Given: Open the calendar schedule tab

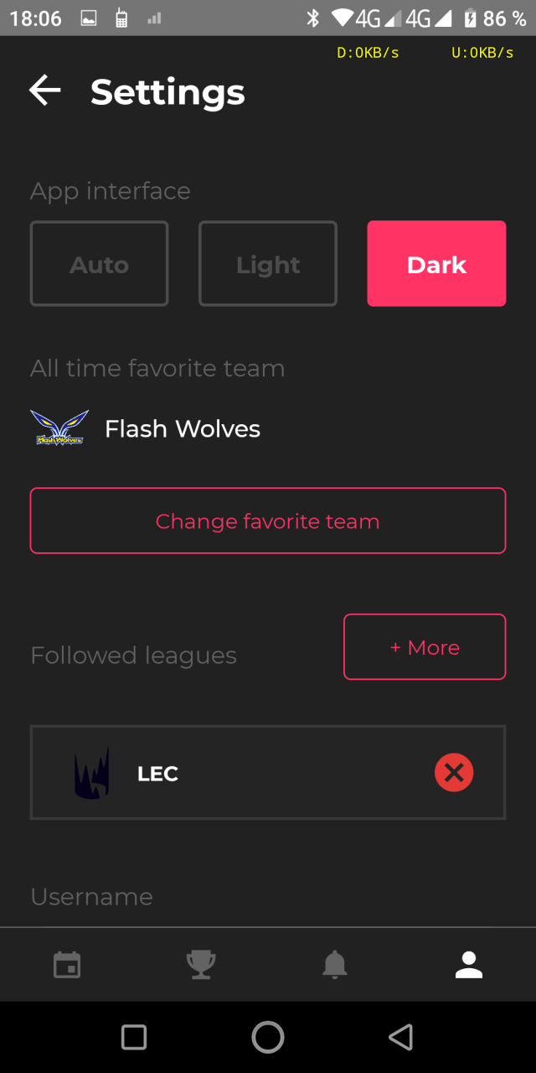Looking at the screenshot, I should 67,965.
